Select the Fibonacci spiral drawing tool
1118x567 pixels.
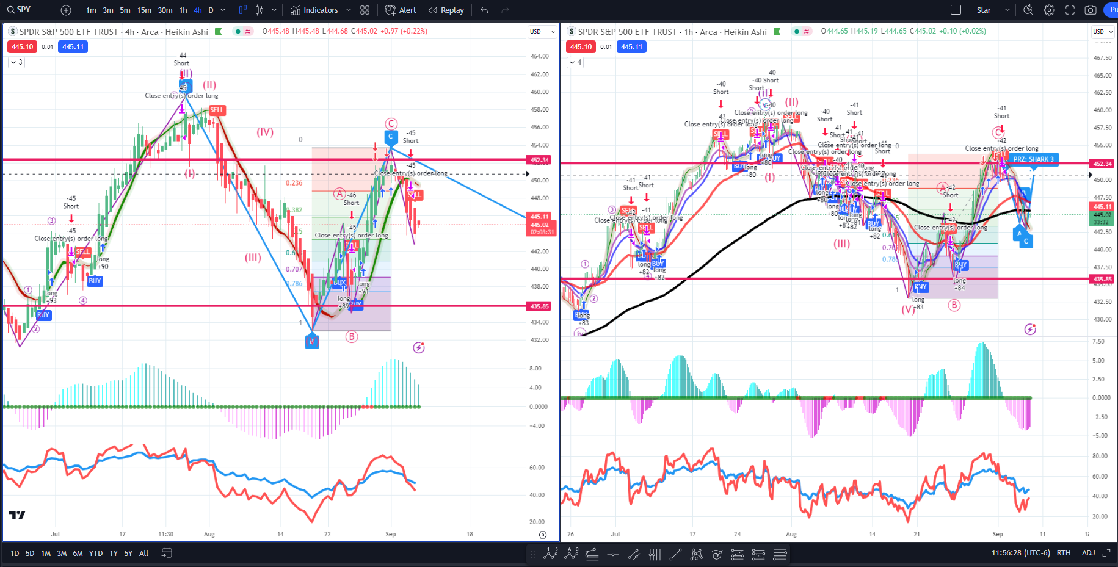717,554
